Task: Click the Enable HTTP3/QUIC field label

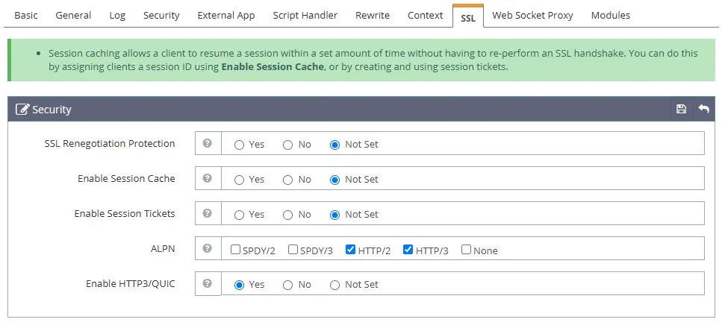Action: point(131,284)
